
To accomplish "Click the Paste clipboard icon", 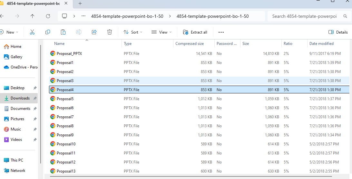I will click(63, 32).
